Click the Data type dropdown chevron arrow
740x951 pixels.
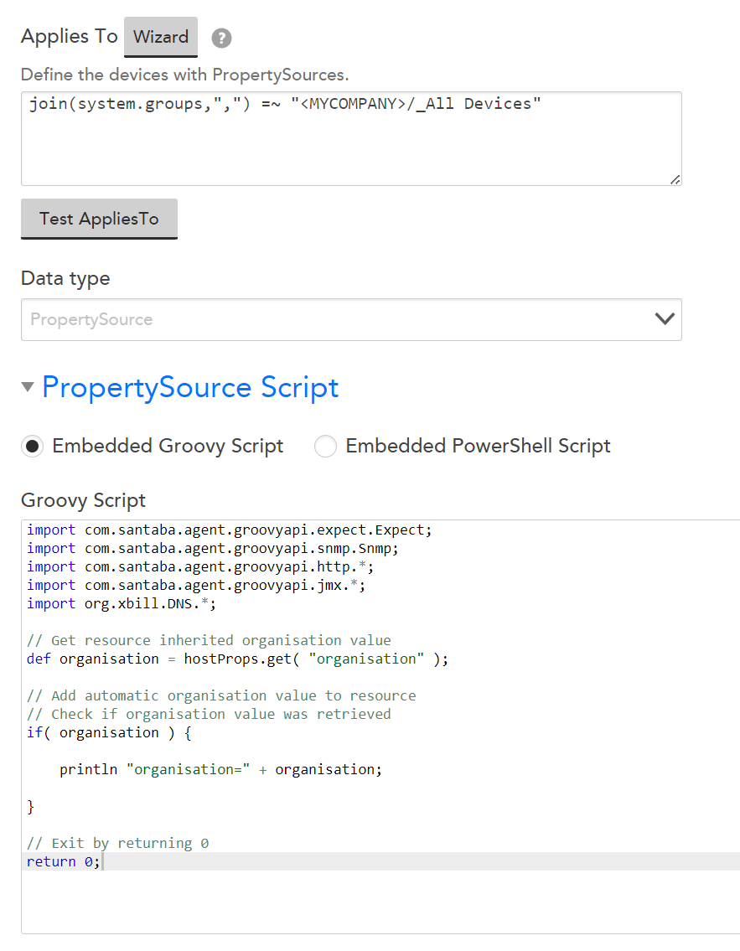click(665, 319)
